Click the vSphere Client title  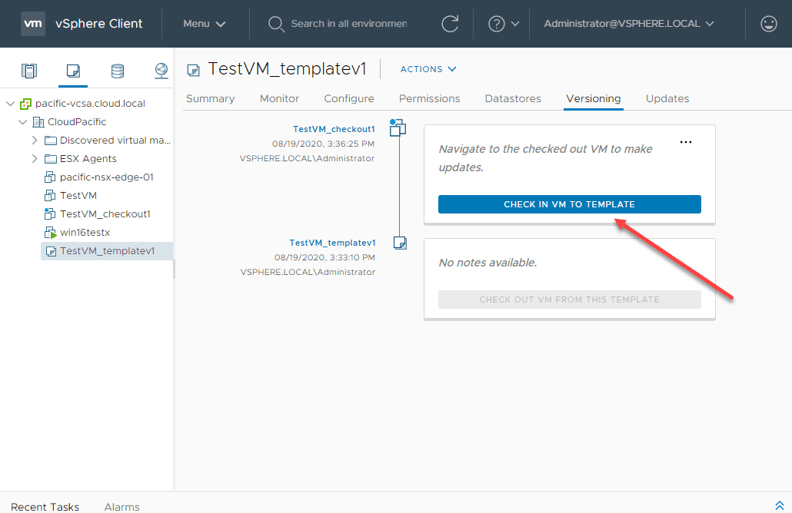pos(99,24)
